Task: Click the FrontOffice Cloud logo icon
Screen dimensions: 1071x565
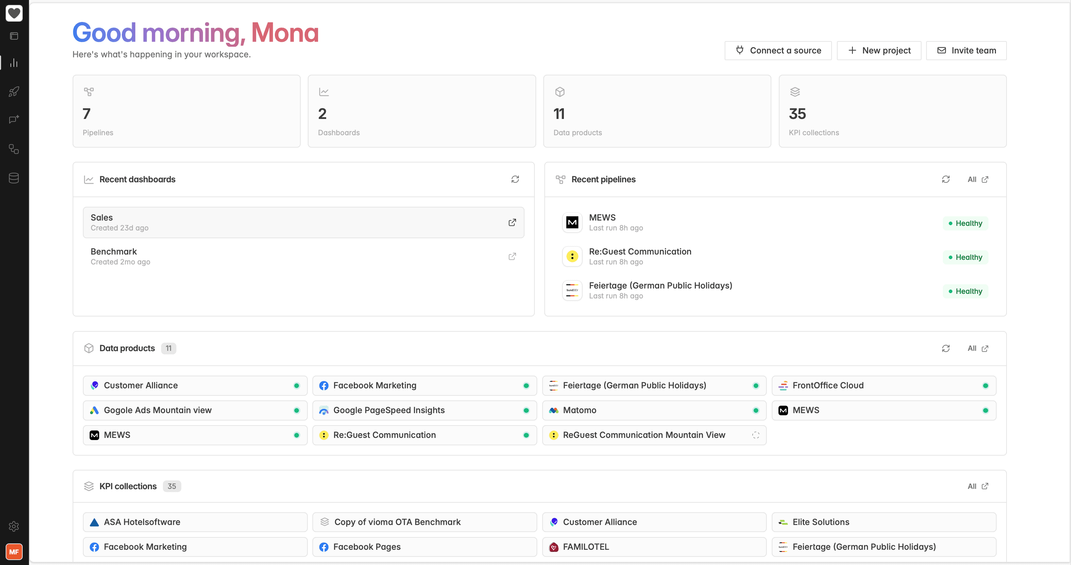Action: coord(783,386)
